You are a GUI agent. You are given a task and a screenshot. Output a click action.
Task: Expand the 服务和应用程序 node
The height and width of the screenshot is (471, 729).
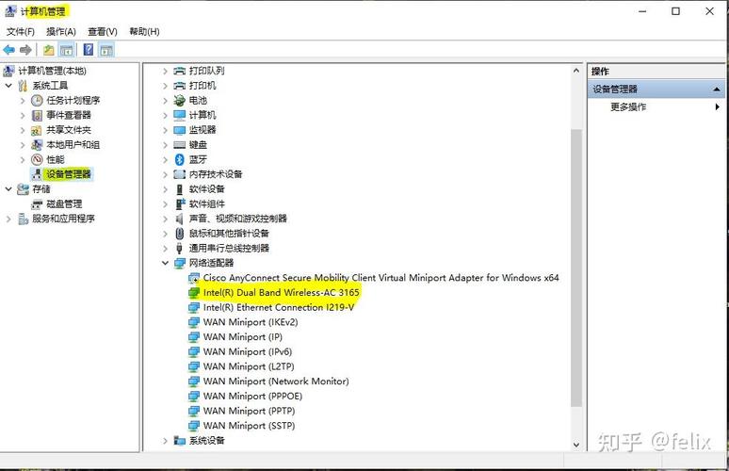(8, 219)
